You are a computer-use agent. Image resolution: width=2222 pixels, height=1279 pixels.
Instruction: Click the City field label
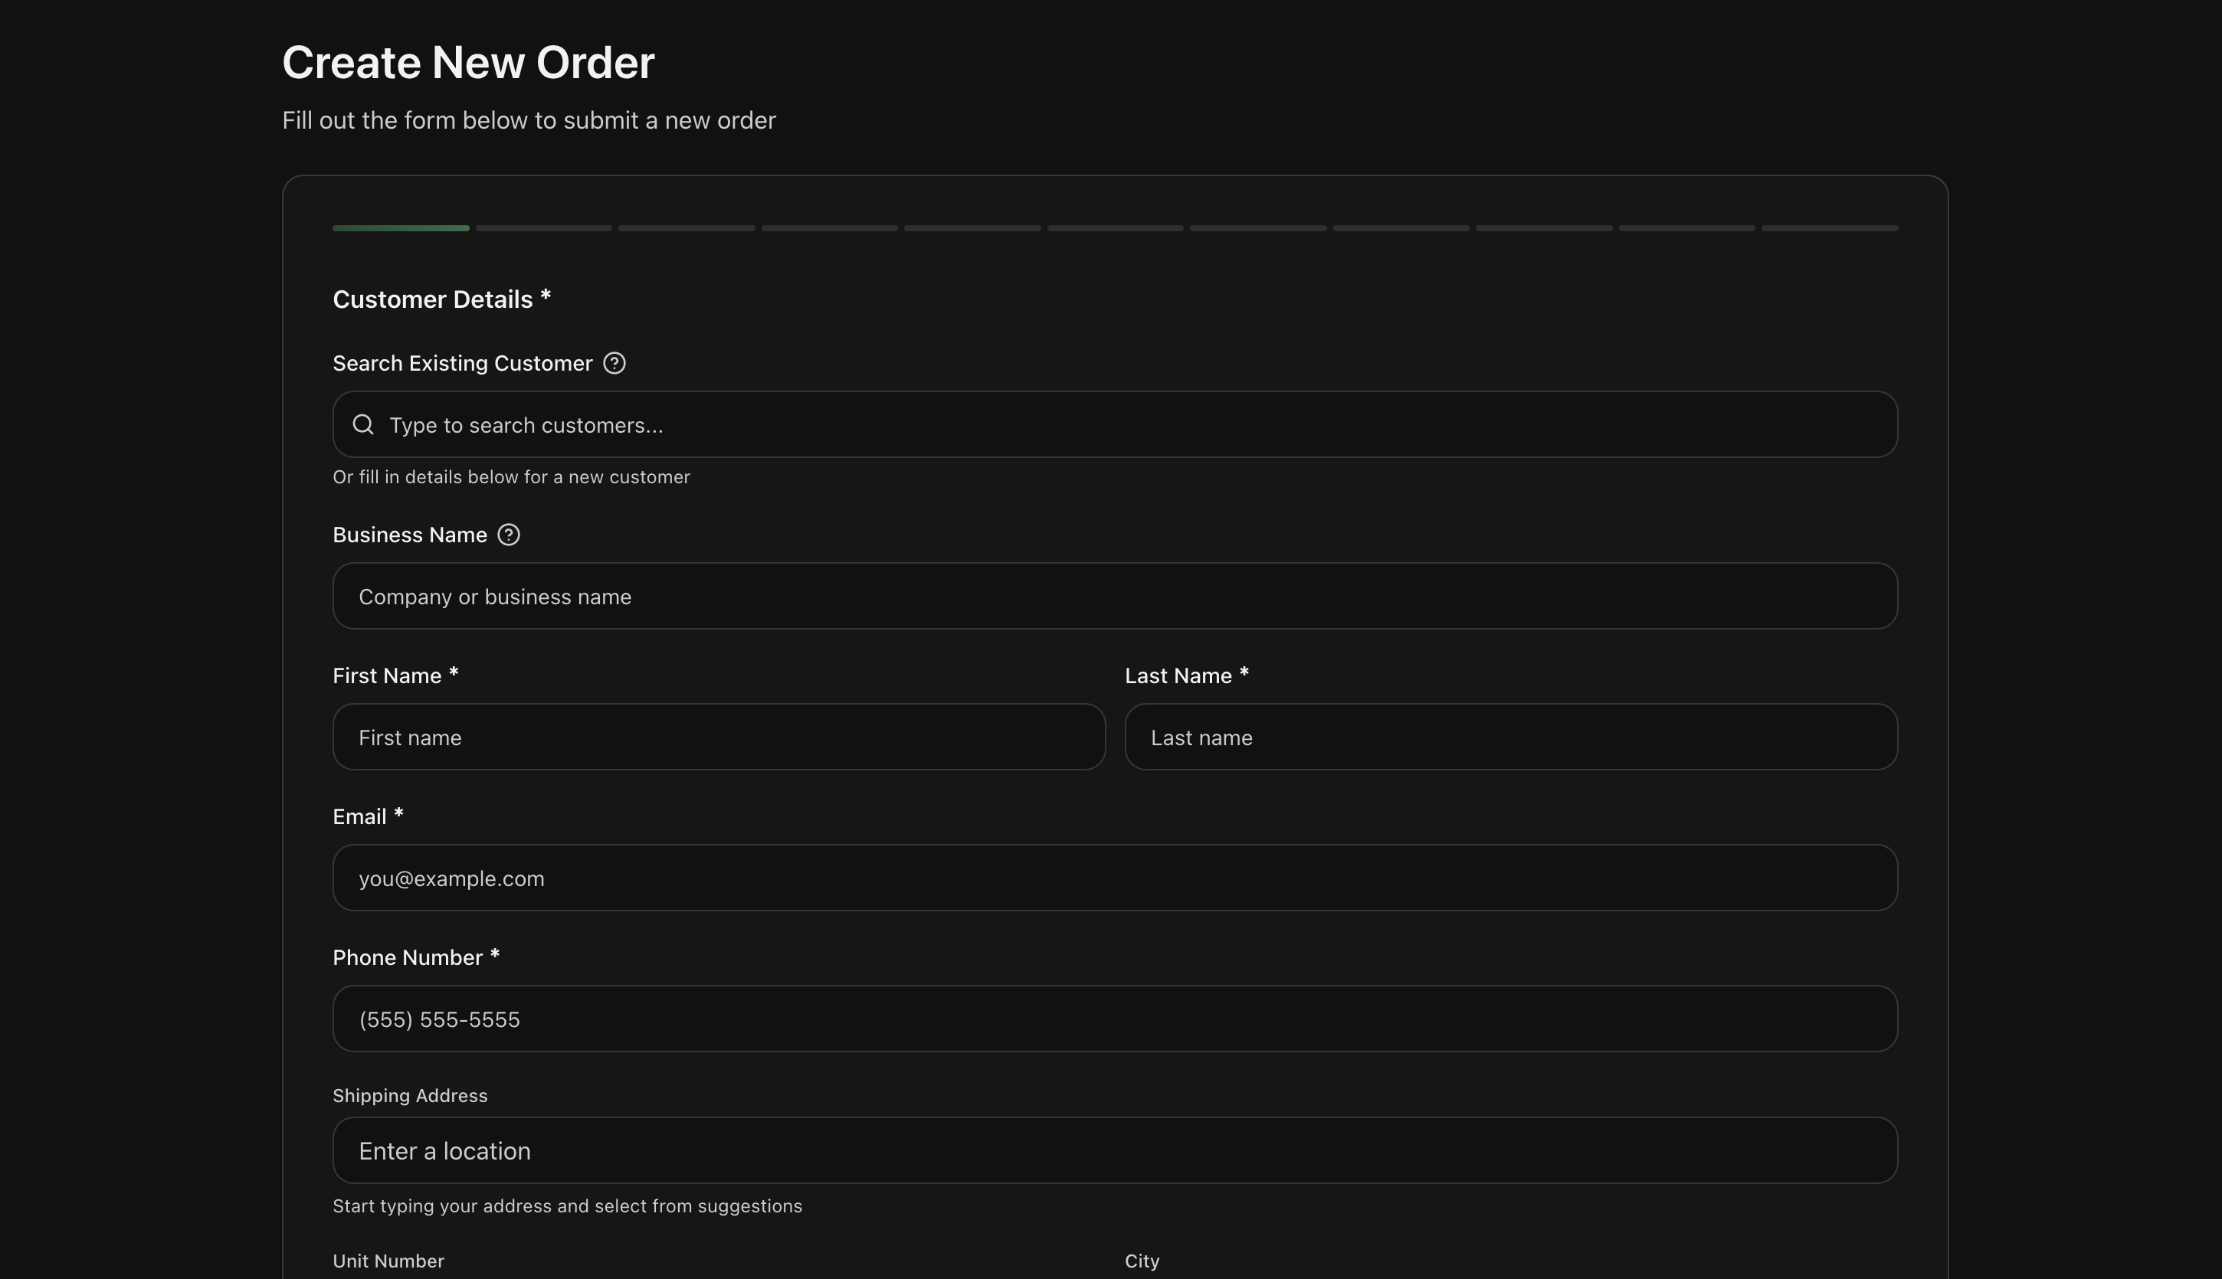(x=1142, y=1261)
